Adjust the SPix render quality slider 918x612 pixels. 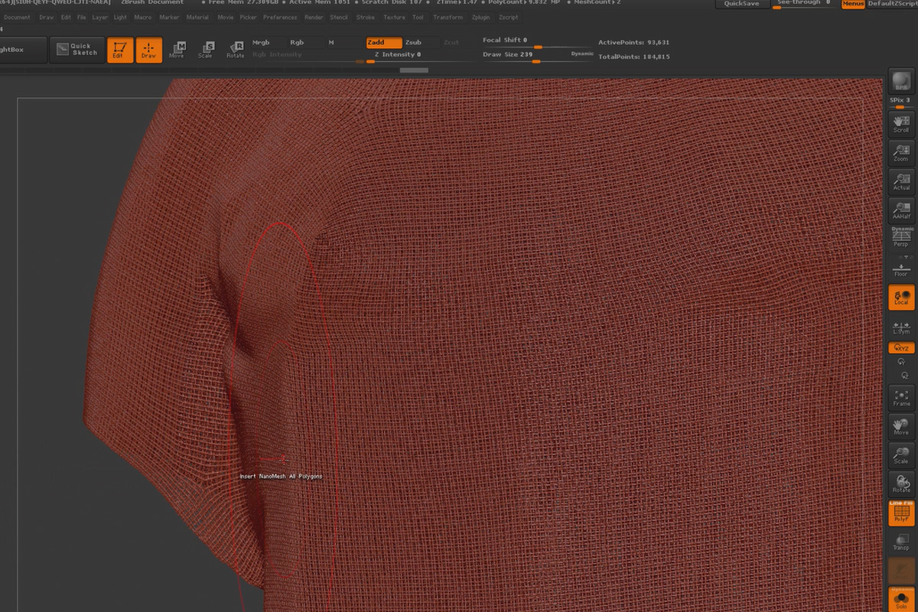(901, 103)
